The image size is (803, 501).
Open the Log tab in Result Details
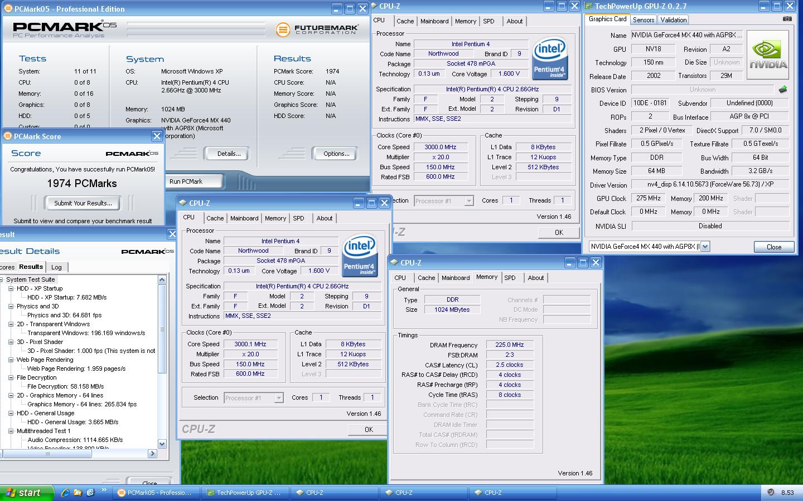click(56, 267)
